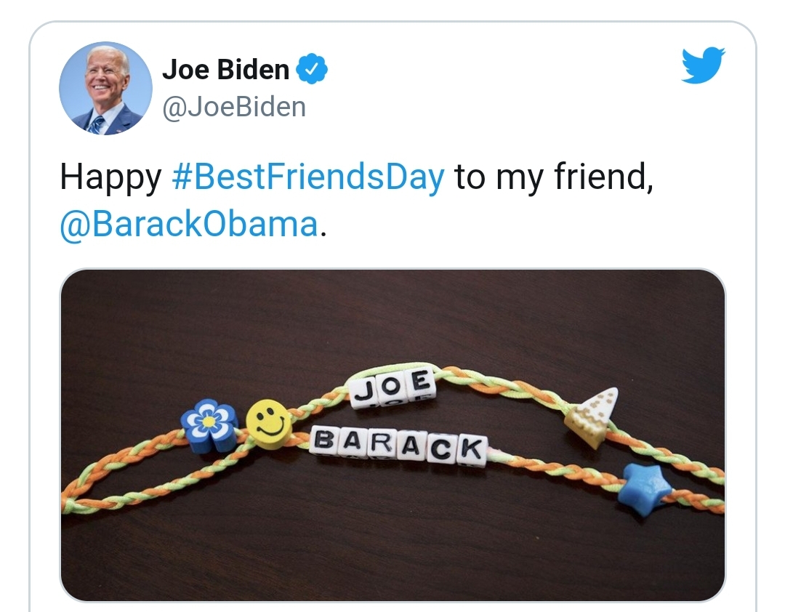Click the blue verified checkmark badge

point(312,69)
